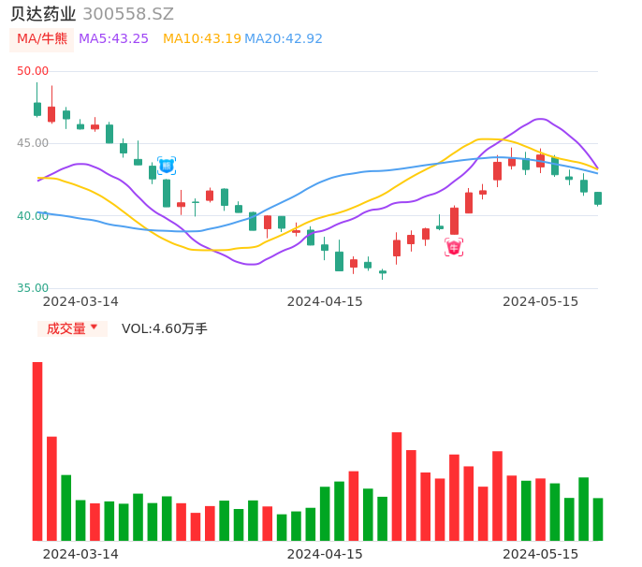Click the 2024-04-15 date under the candlestick chart
This screenshot has height=567, width=642.
click(x=325, y=301)
